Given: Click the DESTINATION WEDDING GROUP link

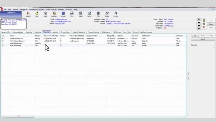Looking at the screenshot, I should (118, 24).
